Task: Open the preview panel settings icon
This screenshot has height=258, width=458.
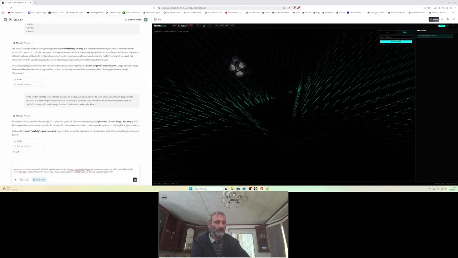Action: tap(448, 19)
